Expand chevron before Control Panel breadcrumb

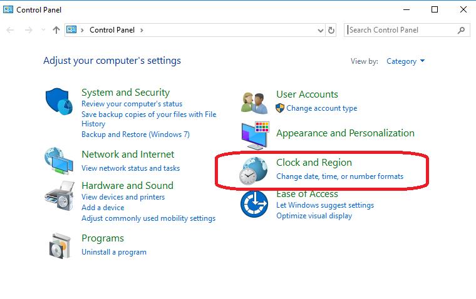pos(82,30)
